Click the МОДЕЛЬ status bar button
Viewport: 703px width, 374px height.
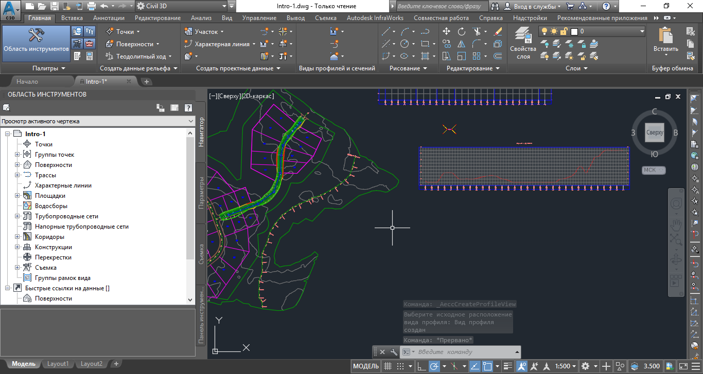point(366,366)
